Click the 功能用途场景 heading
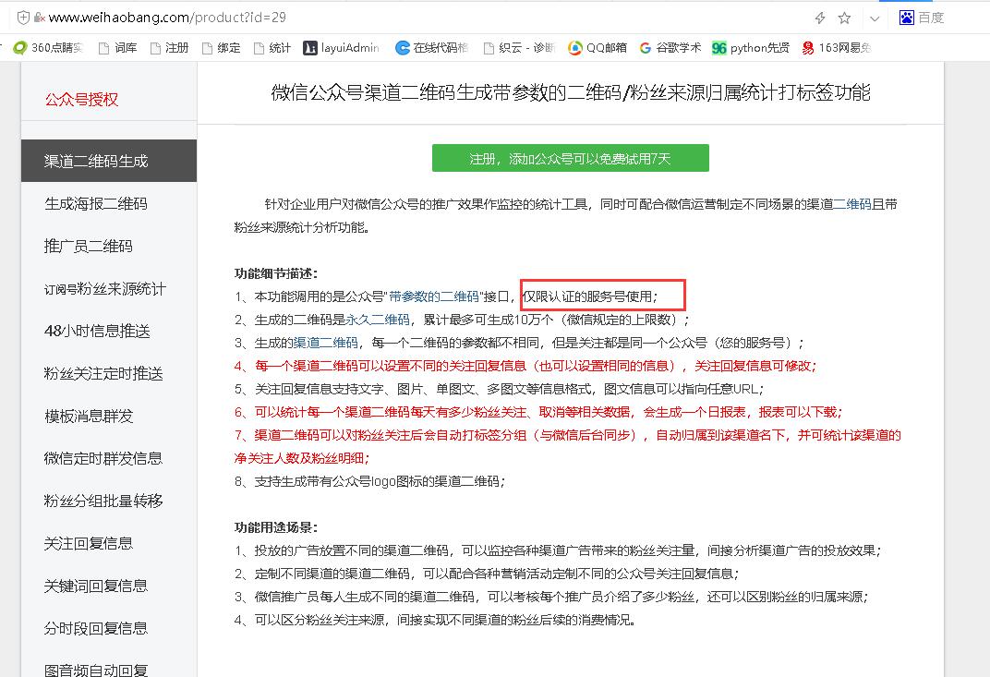The height and width of the screenshot is (677, 990). coord(276,527)
